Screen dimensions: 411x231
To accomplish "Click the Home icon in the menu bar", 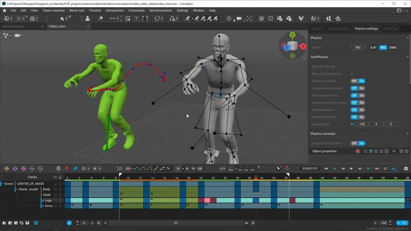I will [4, 10].
